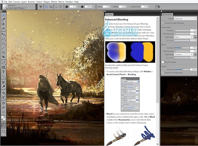The height and width of the screenshot is (146, 198).
Task: Open the Brushes menu
Action: [32, 2]
